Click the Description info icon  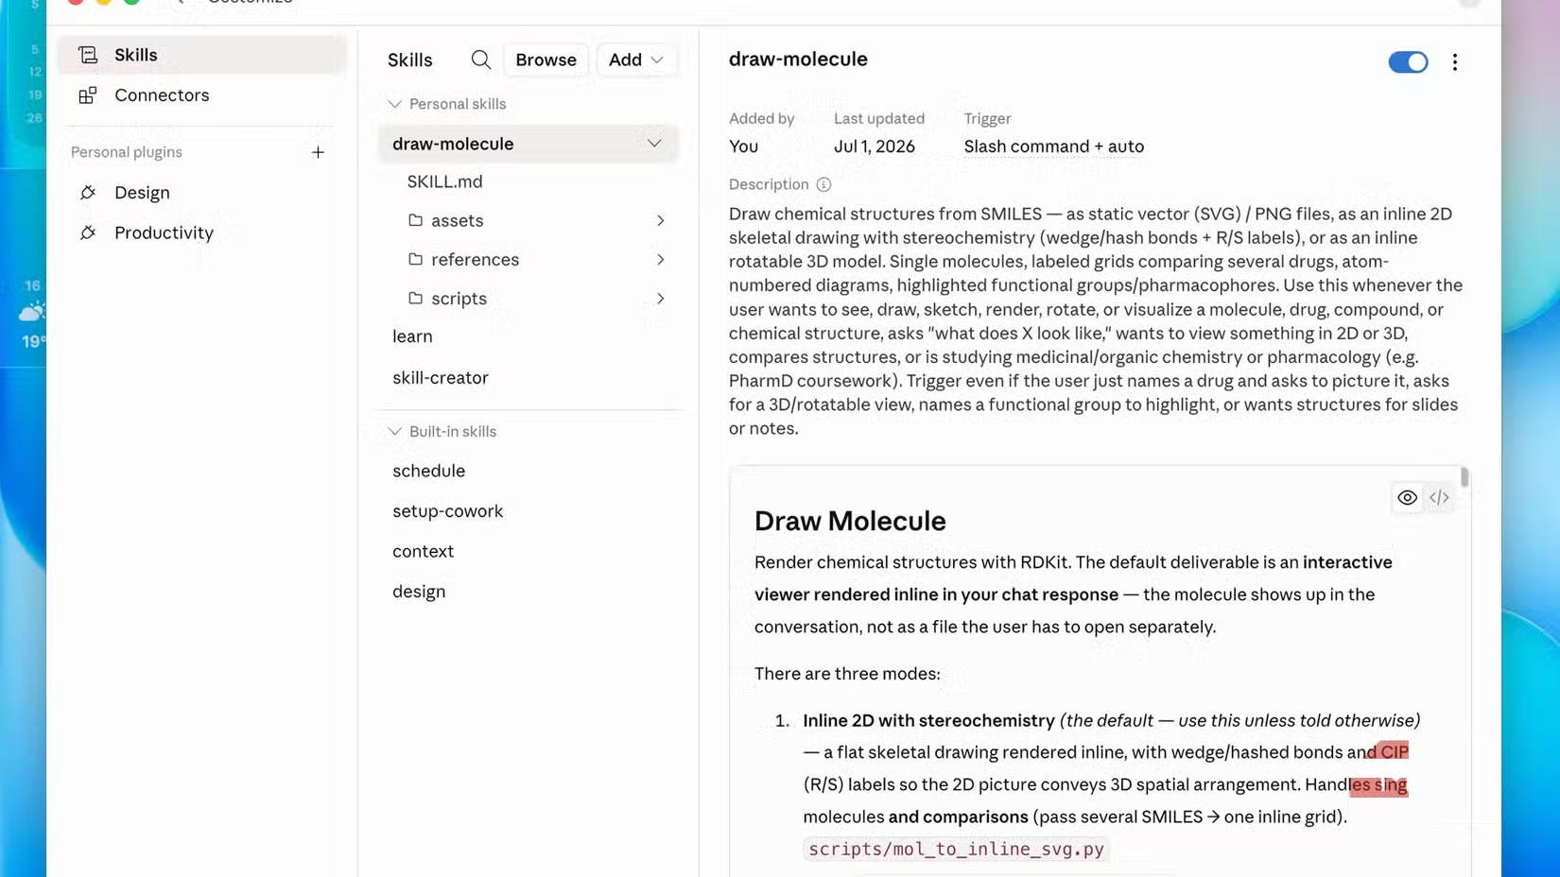click(x=823, y=184)
